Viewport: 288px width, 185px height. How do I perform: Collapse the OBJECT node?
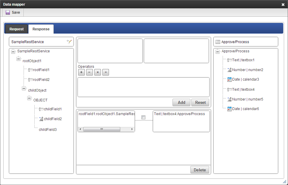point(29,98)
